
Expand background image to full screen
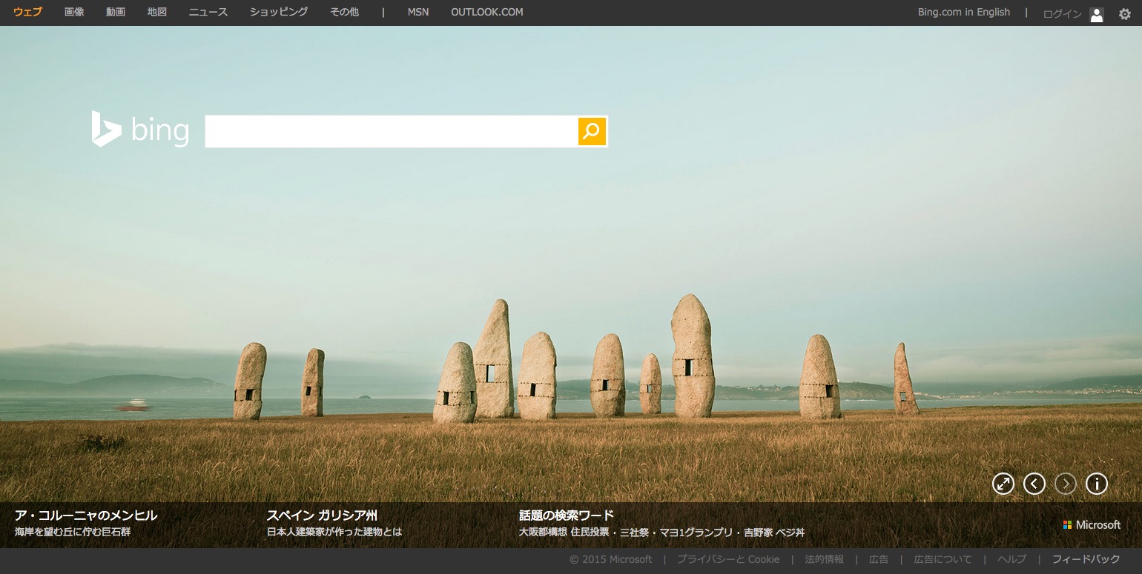click(1003, 484)
